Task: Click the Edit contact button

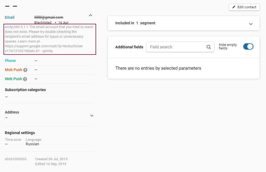Action: [x=244, y=7]
